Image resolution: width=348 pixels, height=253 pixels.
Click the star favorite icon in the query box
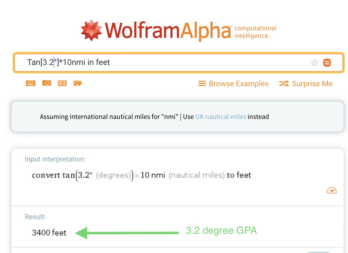coord(314,63)
